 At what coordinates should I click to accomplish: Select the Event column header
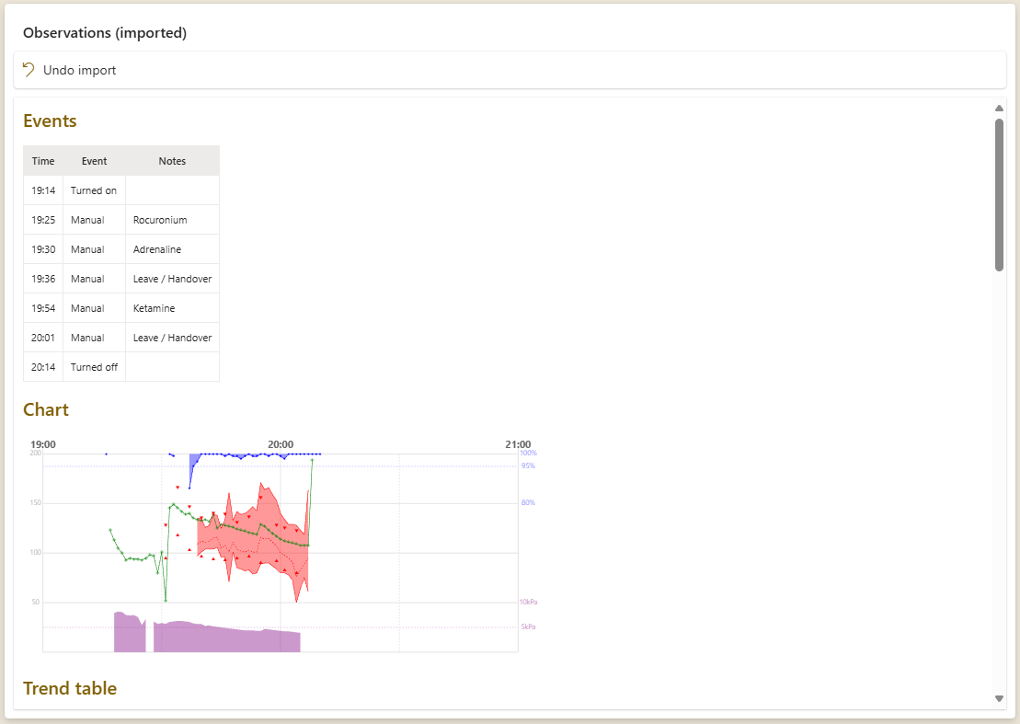[x=94, y=161]
